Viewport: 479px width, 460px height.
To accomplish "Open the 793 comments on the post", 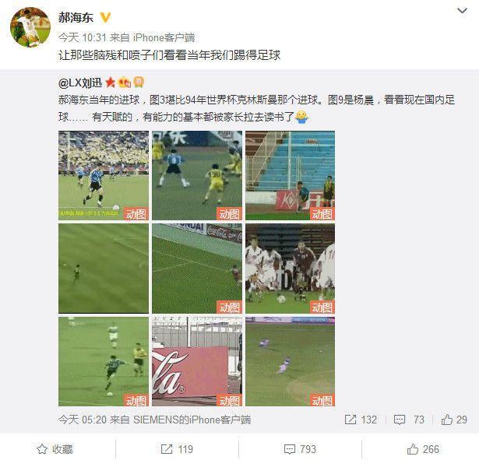I will [x=300, y=449].
